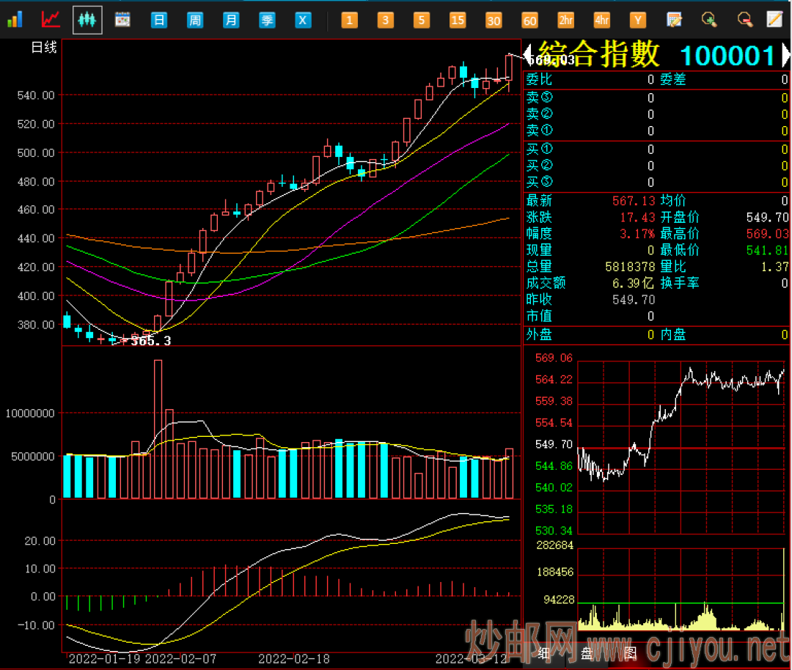Switch to daily period with 日 button
The height and width of the screenshot is (670, 792).
(x=159, y=20)
